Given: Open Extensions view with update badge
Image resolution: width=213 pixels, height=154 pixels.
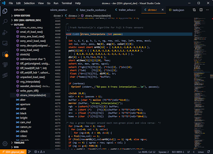Looking at the screenshot, I should pyautogui.click(x=5, y=54).
